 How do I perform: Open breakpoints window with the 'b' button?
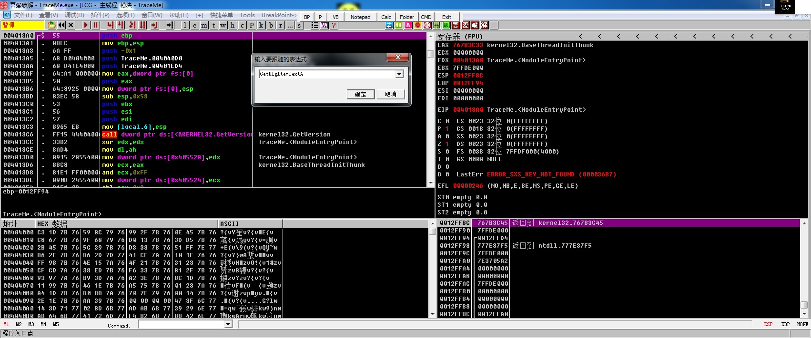point(271,25)
